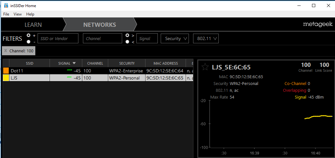
Task: Click the Max Rate 54 value
Action: pos(232,97)
